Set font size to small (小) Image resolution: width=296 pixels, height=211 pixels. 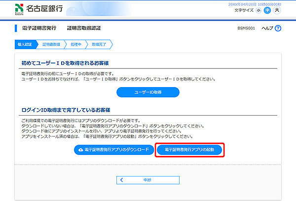259,10
